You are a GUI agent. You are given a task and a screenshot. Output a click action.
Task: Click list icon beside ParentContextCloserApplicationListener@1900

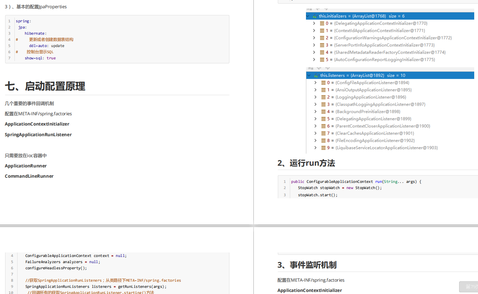coord(323,126)
